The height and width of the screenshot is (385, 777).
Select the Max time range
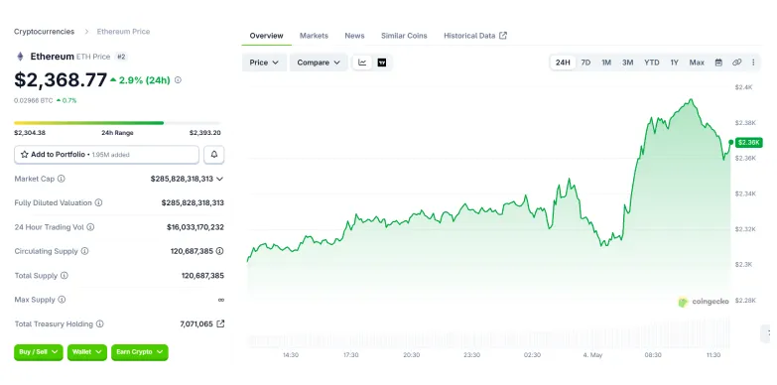(697, 63)
